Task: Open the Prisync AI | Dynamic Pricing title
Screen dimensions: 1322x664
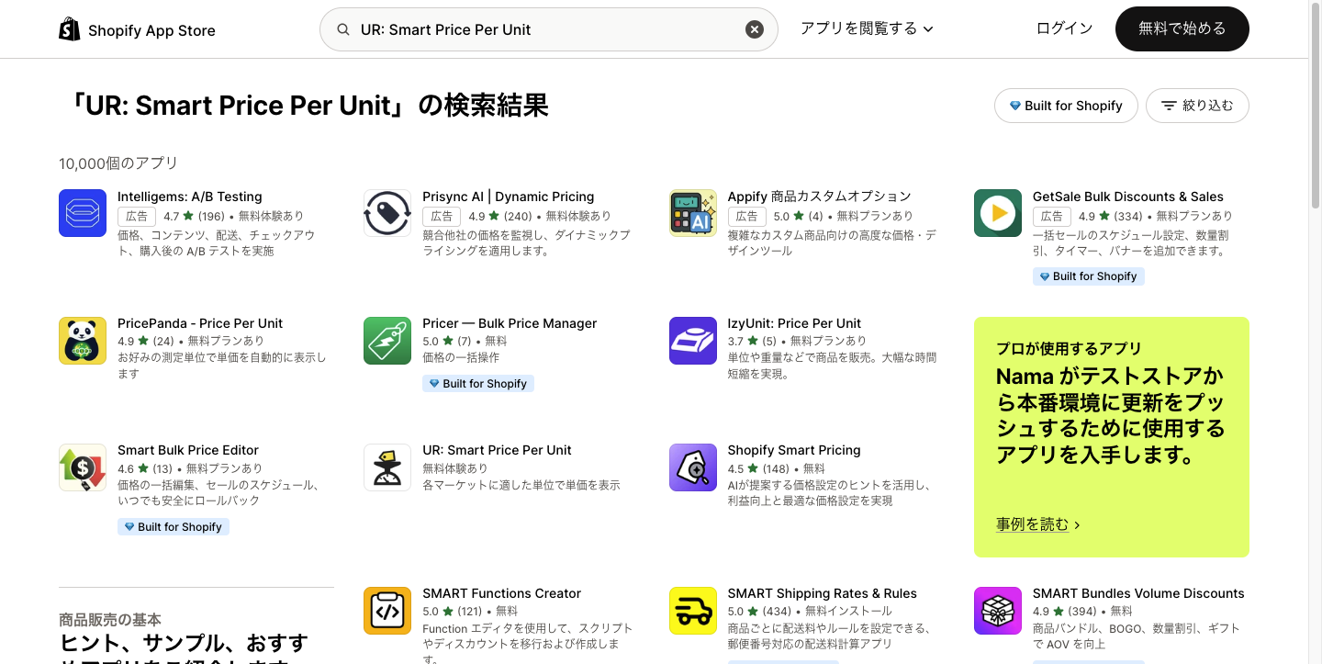Action: pyautogui.click(x=509, y=197)
